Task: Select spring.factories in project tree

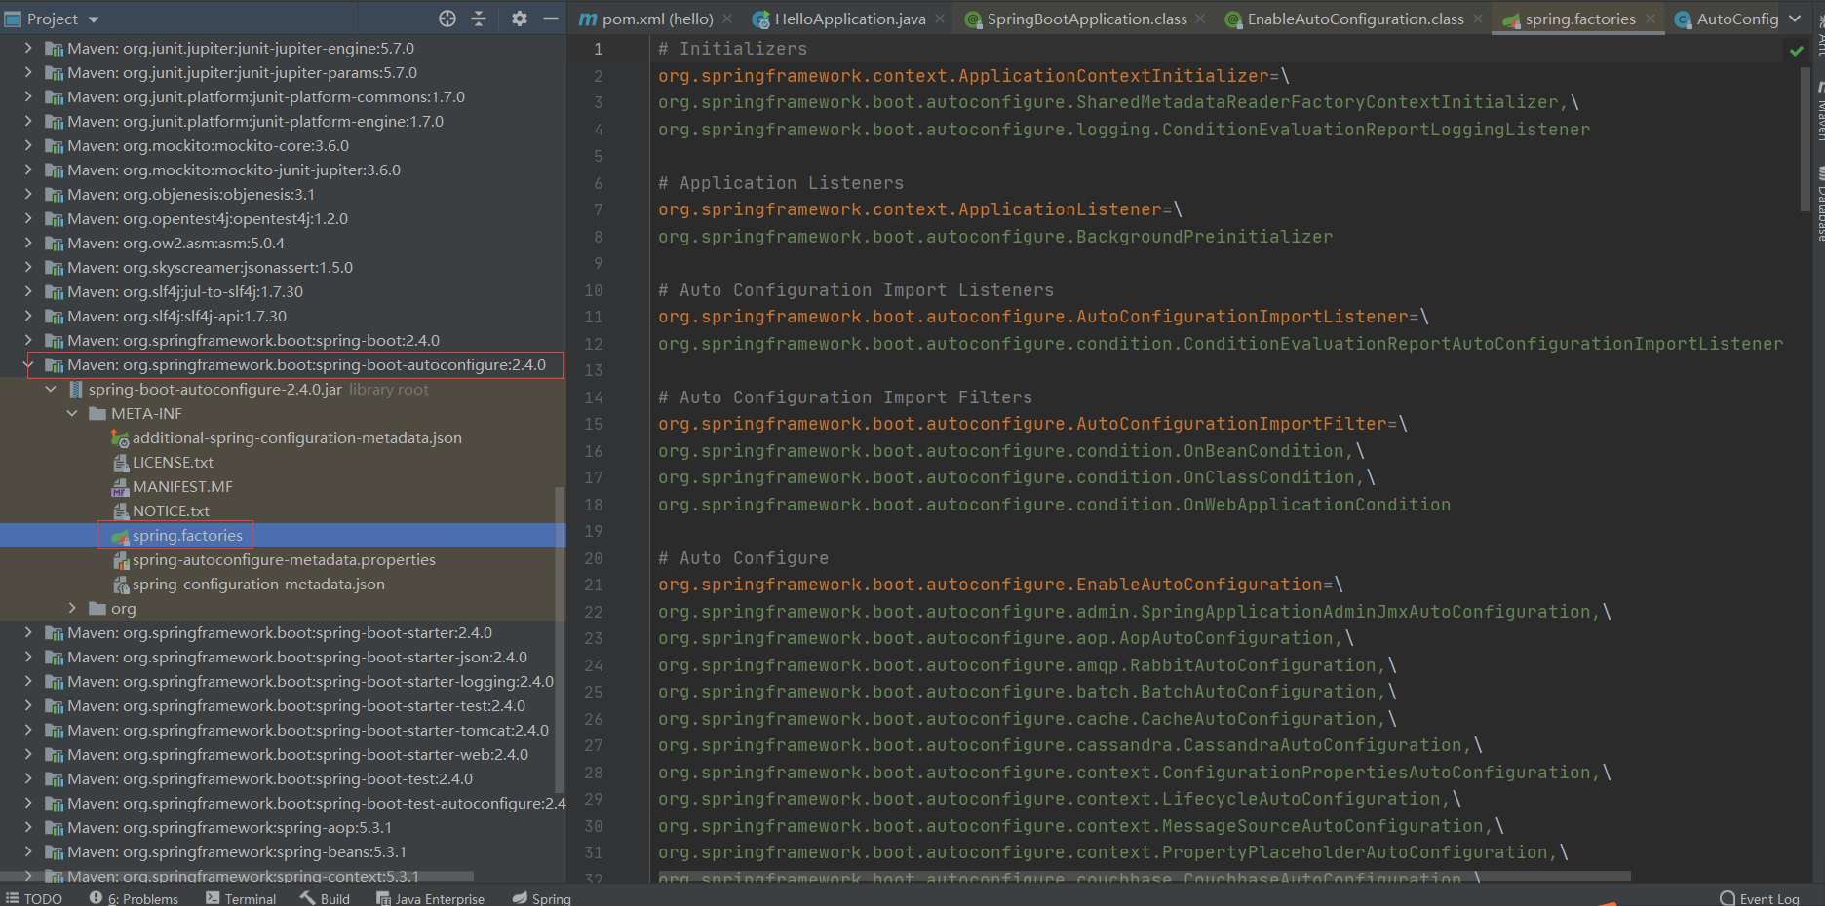Action: pyautogui.click(x=187, y=535)
